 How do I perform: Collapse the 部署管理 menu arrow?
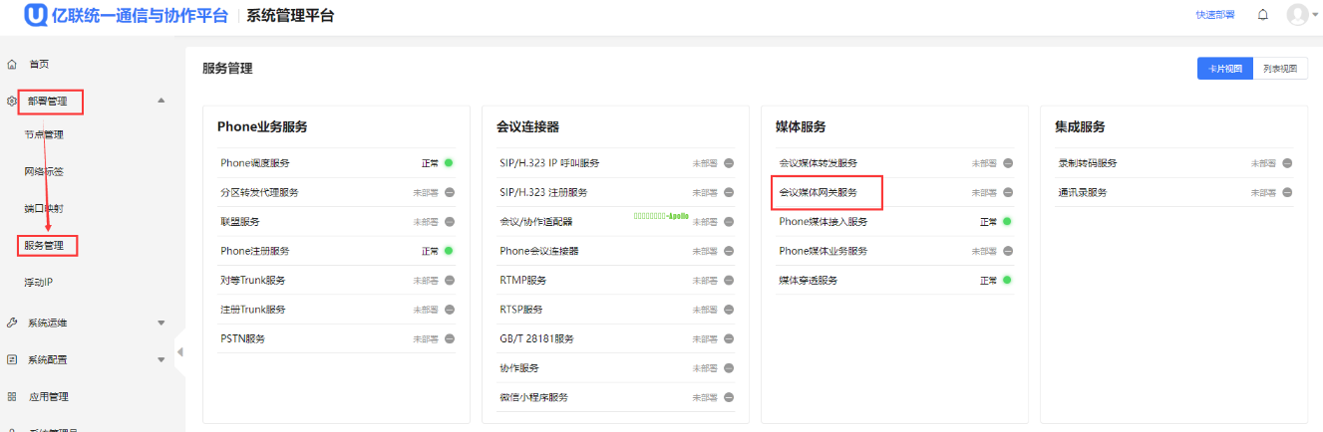click(x=162, y=101)
